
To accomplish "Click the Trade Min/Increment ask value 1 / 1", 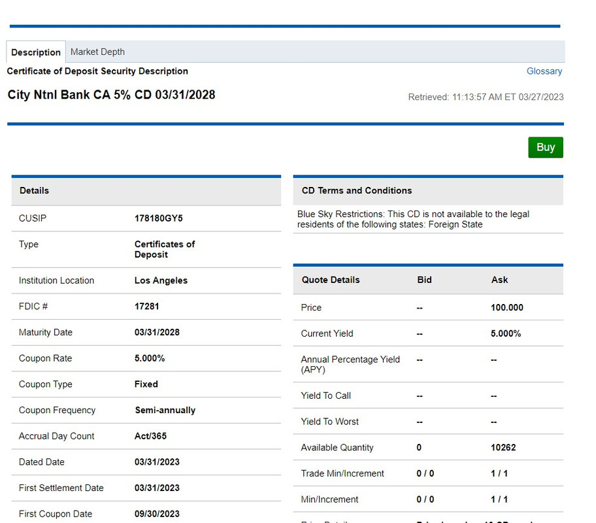I will tap(499, 473).
